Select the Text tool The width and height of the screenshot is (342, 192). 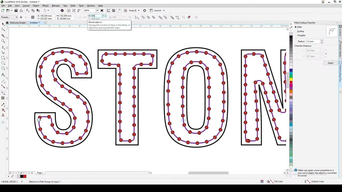[x=3, y=75]
